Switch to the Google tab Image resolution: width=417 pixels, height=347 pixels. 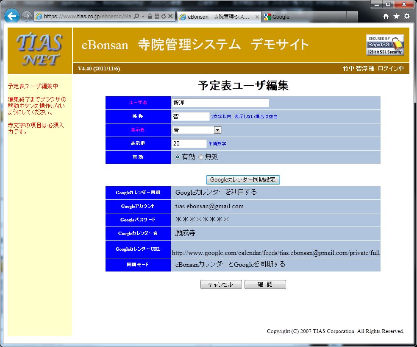pos(304,17)
